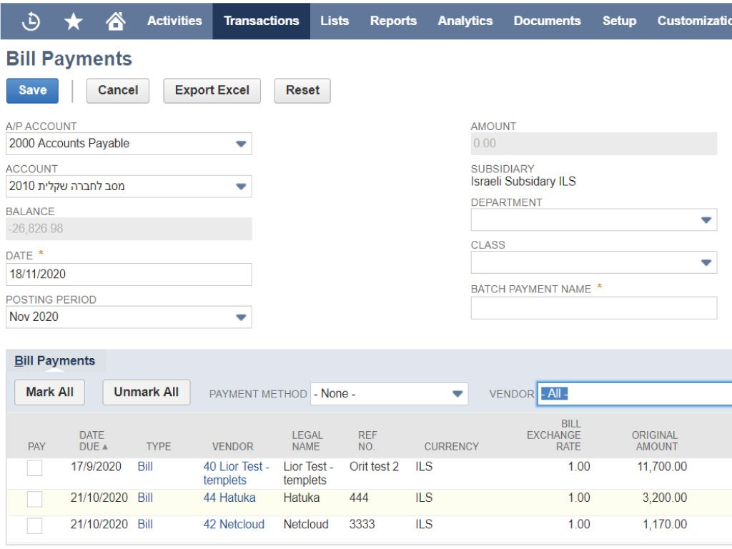Click the Israeli Subsidary ILS text

(x=523, y=182)
